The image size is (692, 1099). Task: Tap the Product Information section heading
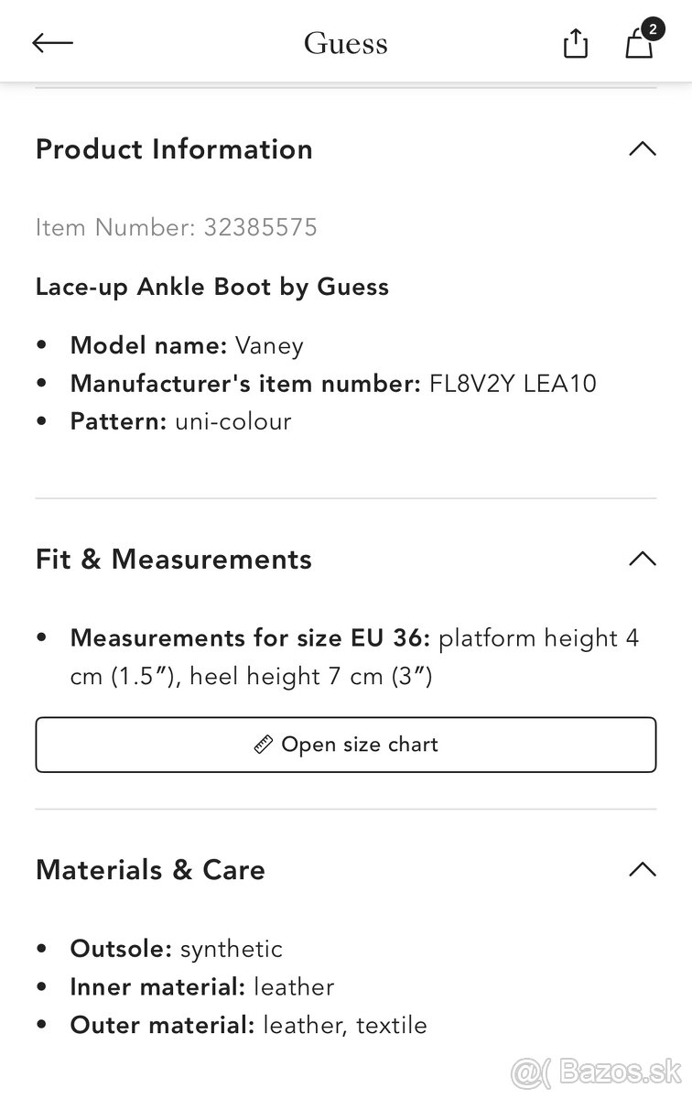[x=174, y=148]
